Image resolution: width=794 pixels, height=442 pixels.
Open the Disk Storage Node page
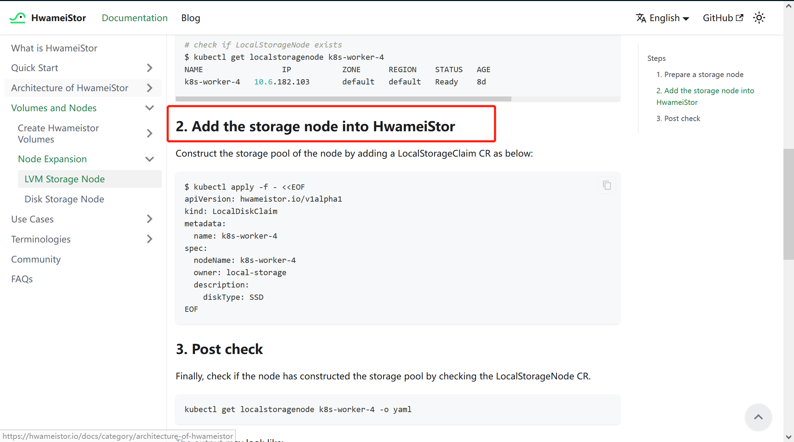[x=64, y=199]
